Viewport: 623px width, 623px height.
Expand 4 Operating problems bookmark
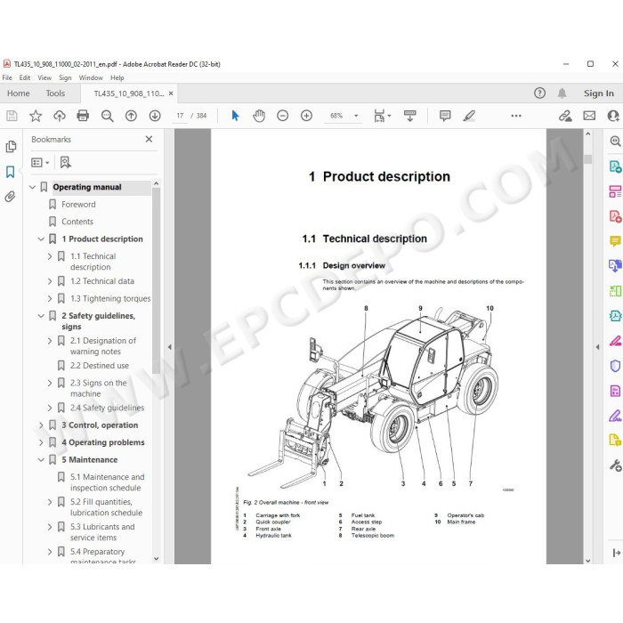tap(41, 442)
